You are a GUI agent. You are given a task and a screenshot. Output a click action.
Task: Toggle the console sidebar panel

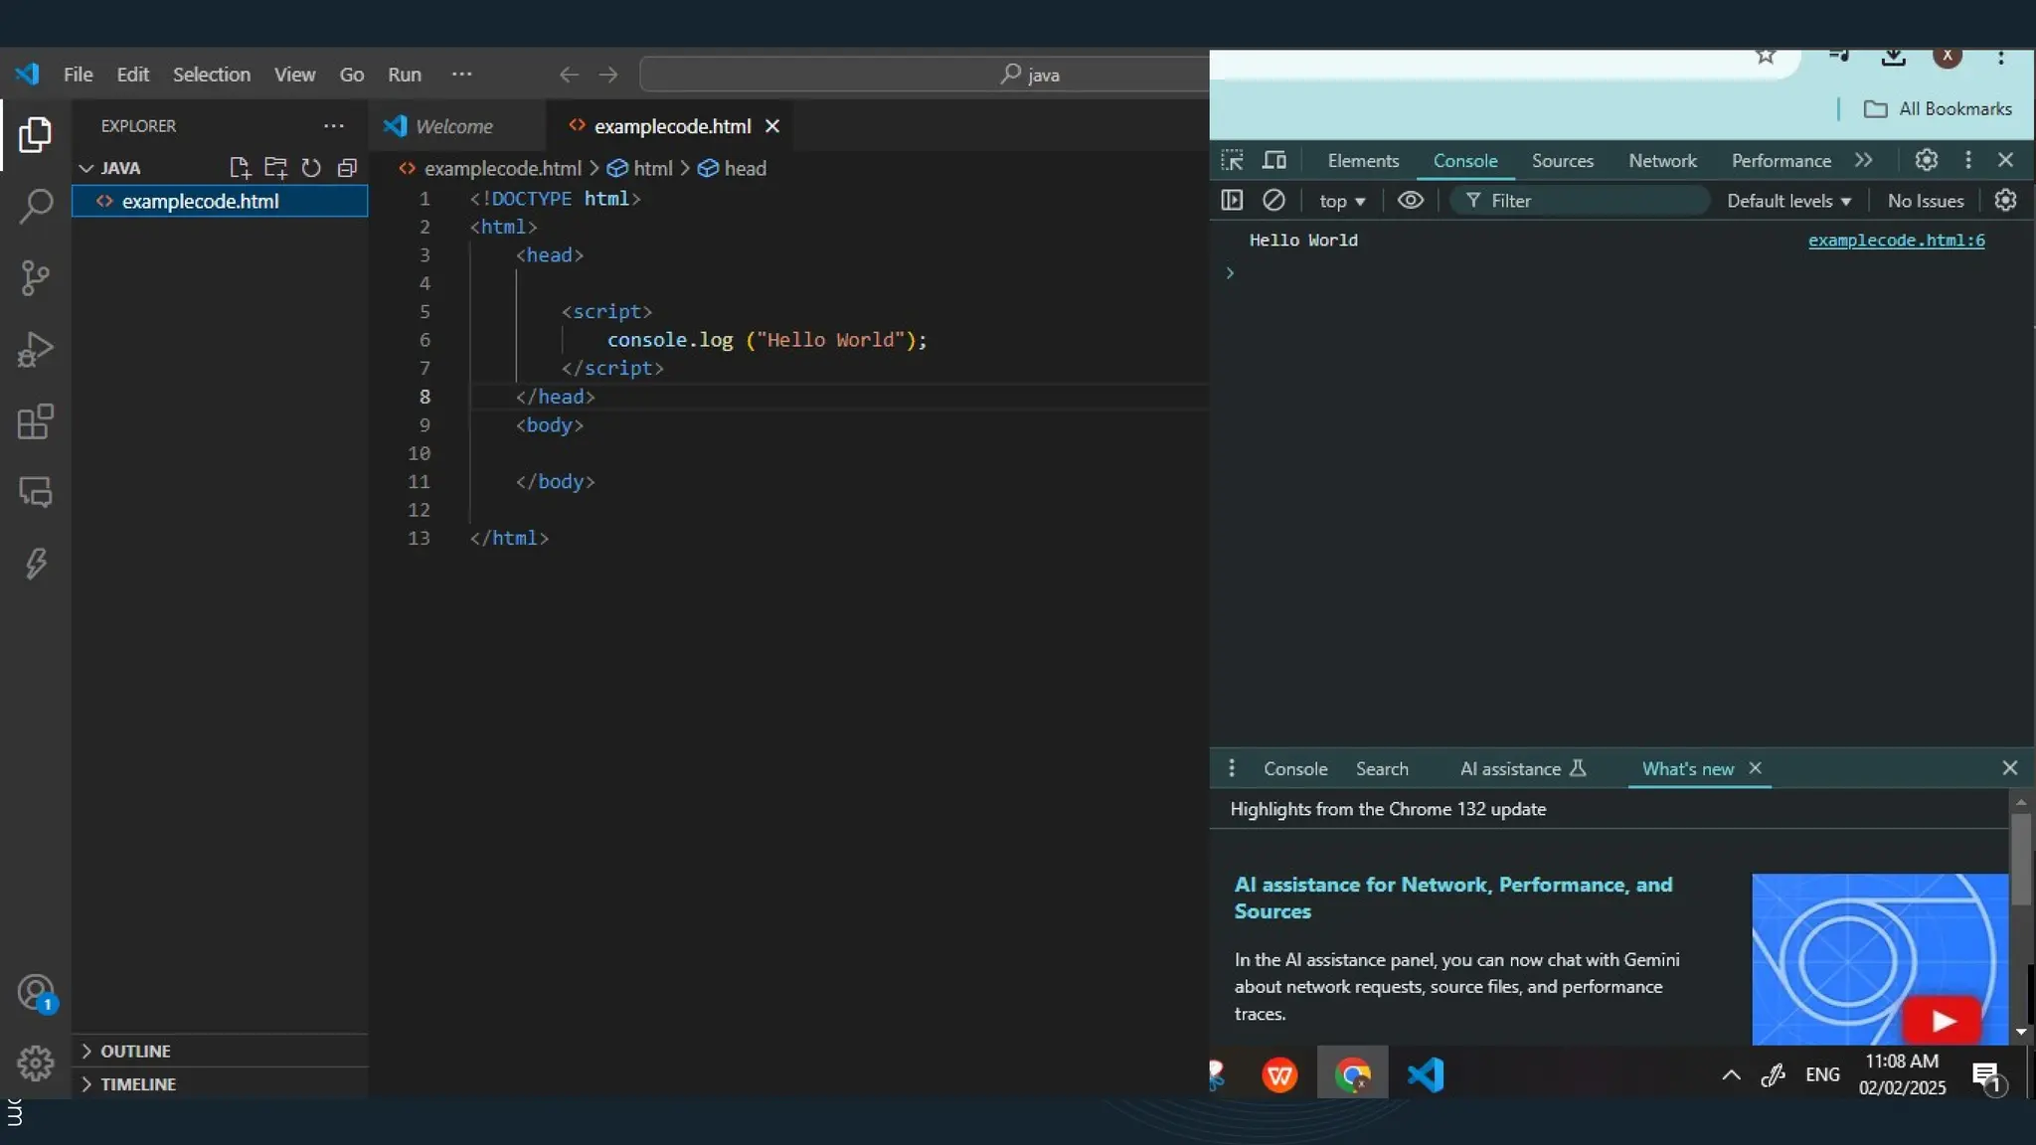coord(1232,201)
